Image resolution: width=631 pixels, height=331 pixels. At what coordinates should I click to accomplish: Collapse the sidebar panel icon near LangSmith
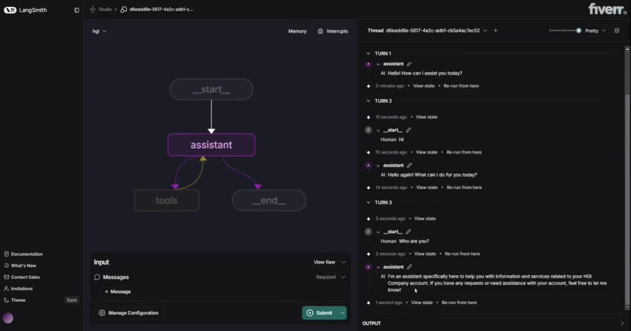pos(76,10)
